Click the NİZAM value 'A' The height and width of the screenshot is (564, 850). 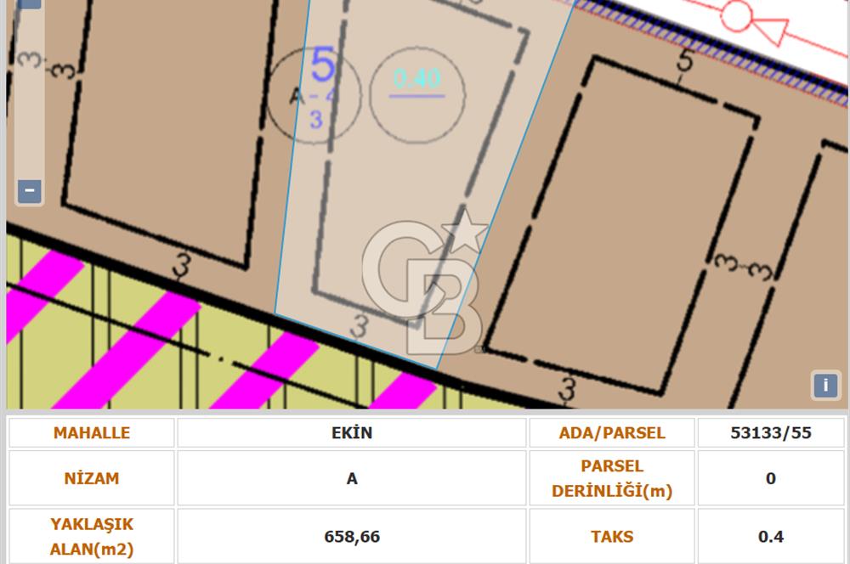click(x=352, y=478)
